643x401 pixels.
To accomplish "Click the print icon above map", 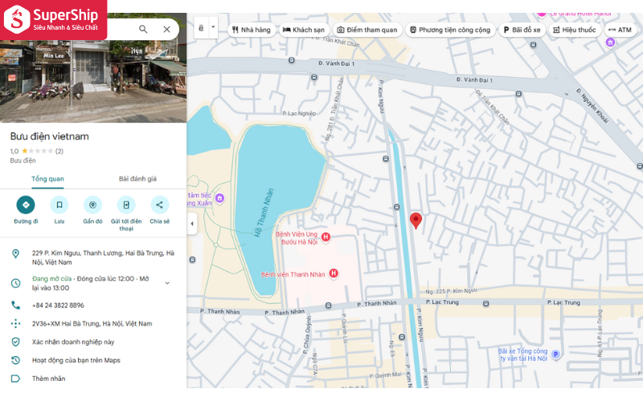I will pyautogui.click(x=202, y=27).
